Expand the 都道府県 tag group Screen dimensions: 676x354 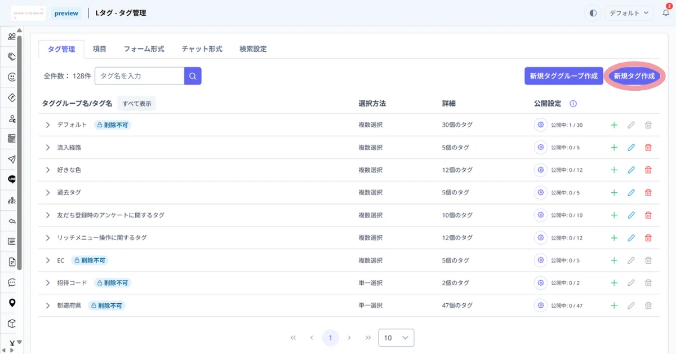coord(48,306)
